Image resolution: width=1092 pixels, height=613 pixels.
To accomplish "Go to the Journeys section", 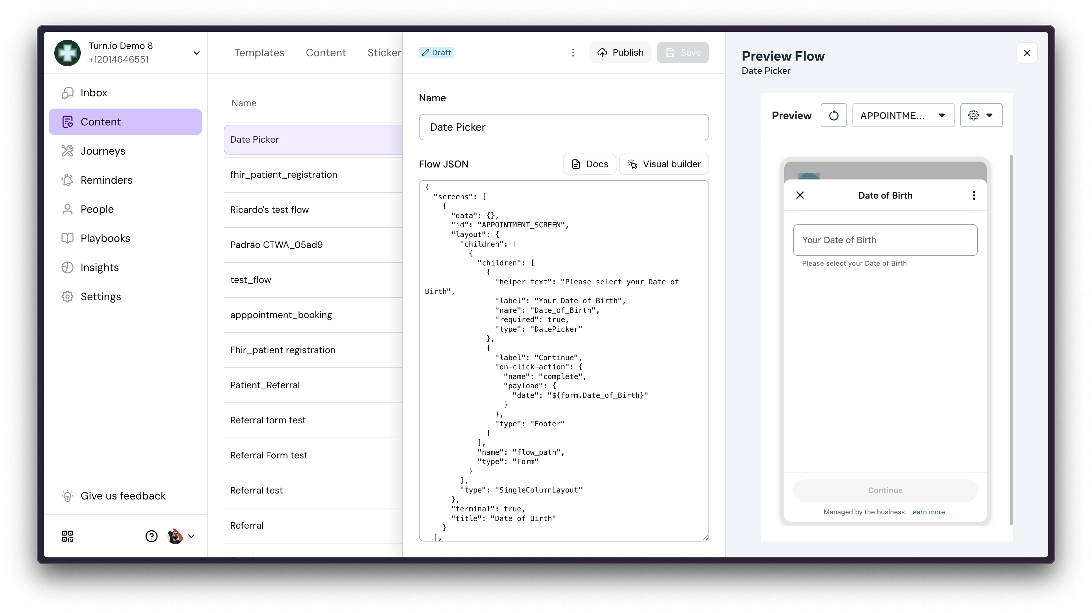I will click(x=103, y=151).
